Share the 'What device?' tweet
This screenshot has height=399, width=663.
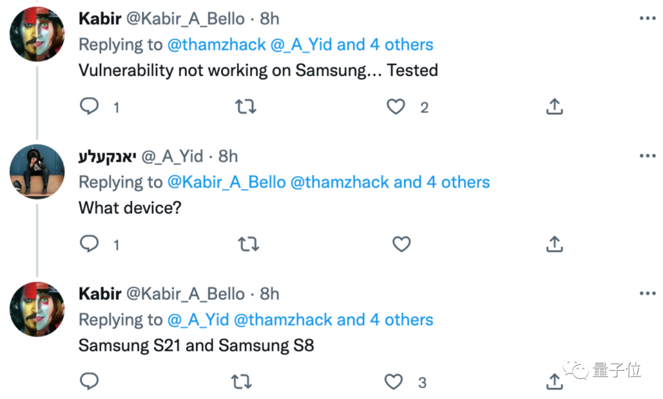[554, 244]
